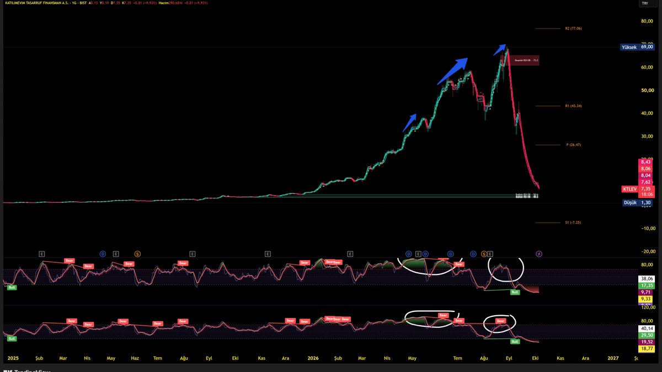The height and width of the screenshot is (372, 662).
Task: Click the earnings E marker above Şub 2025
Action: 41,254
